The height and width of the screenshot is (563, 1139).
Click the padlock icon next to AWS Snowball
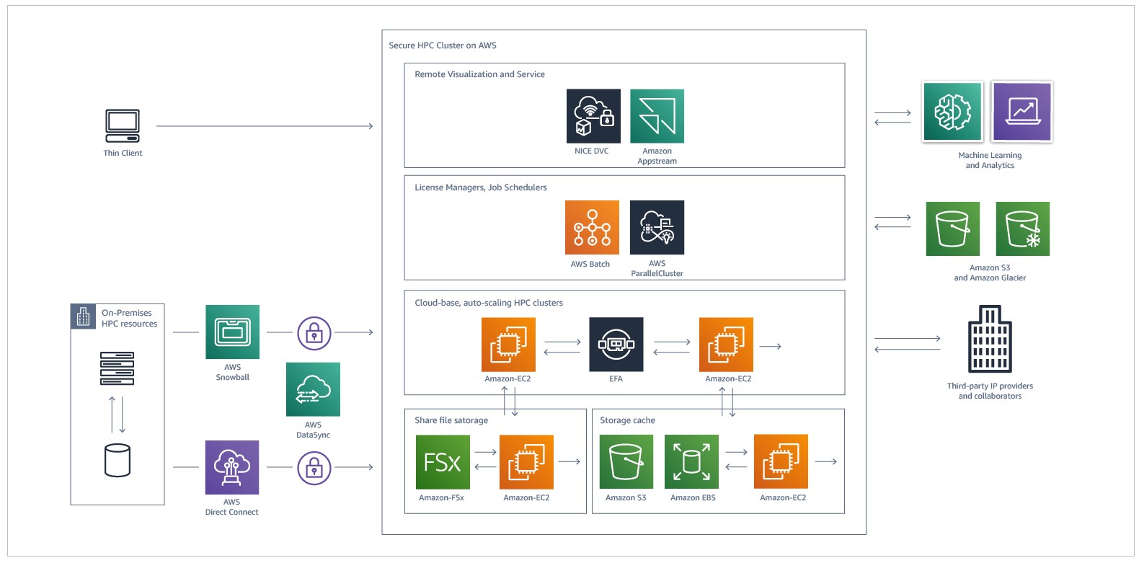click(x=314, y=333)
